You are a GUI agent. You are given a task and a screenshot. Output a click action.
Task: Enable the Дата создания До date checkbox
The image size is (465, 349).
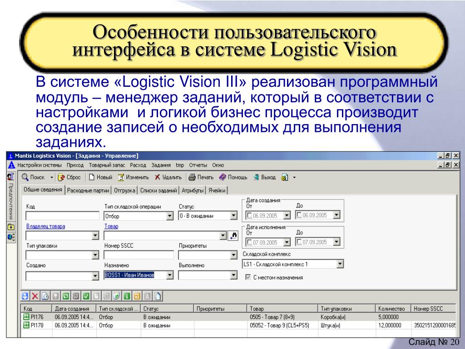(299, 215)
